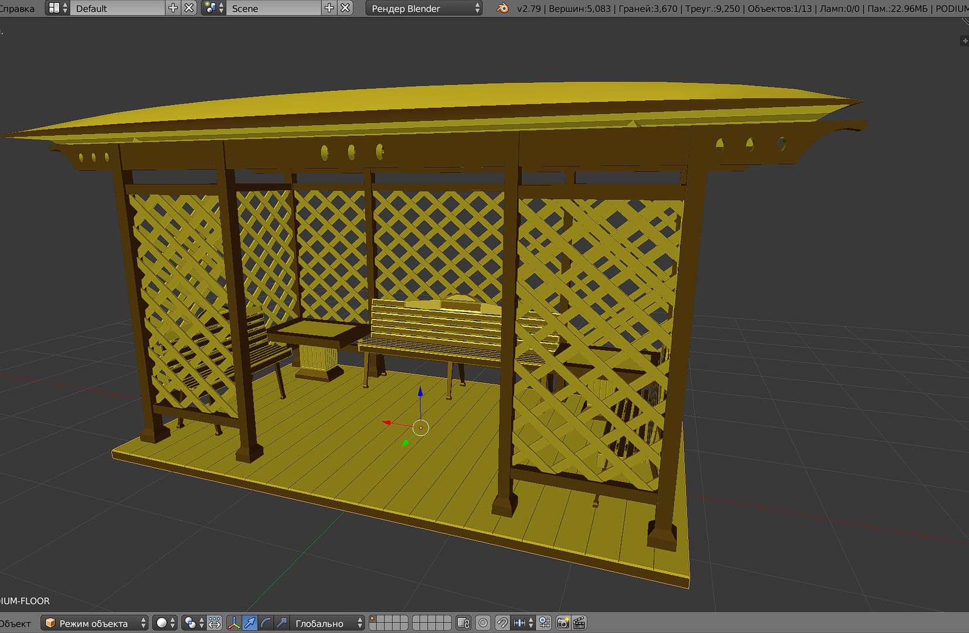Expand the properties region plus tab
Screen dimensions: 969x633
point(964,40)
